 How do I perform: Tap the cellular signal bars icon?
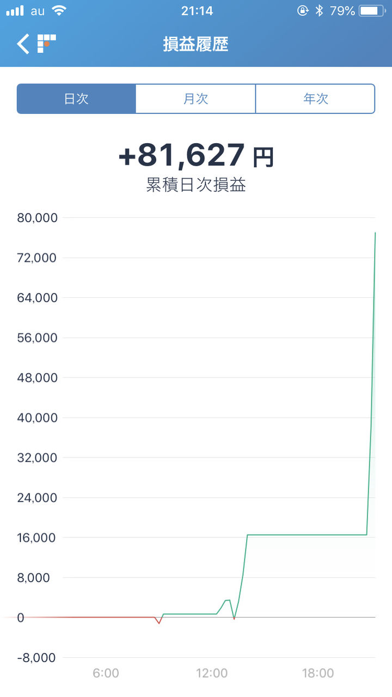[x=15, y=10]
